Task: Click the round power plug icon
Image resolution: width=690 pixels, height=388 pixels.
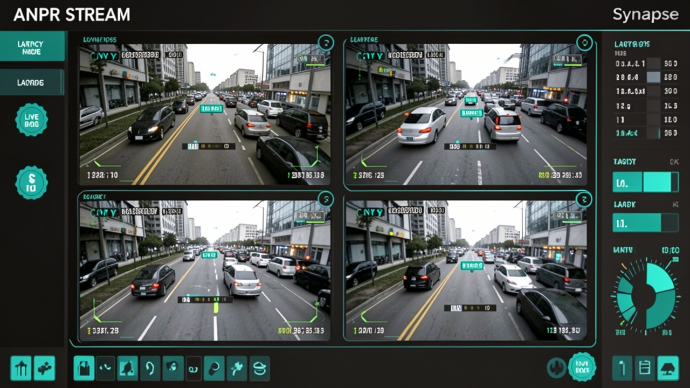Action: click(x=556, y=368)
